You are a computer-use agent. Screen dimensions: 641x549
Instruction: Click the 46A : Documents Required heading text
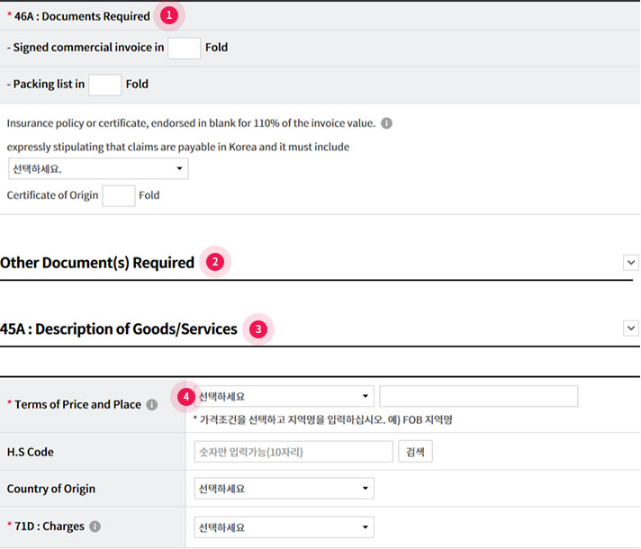point(82,16)
